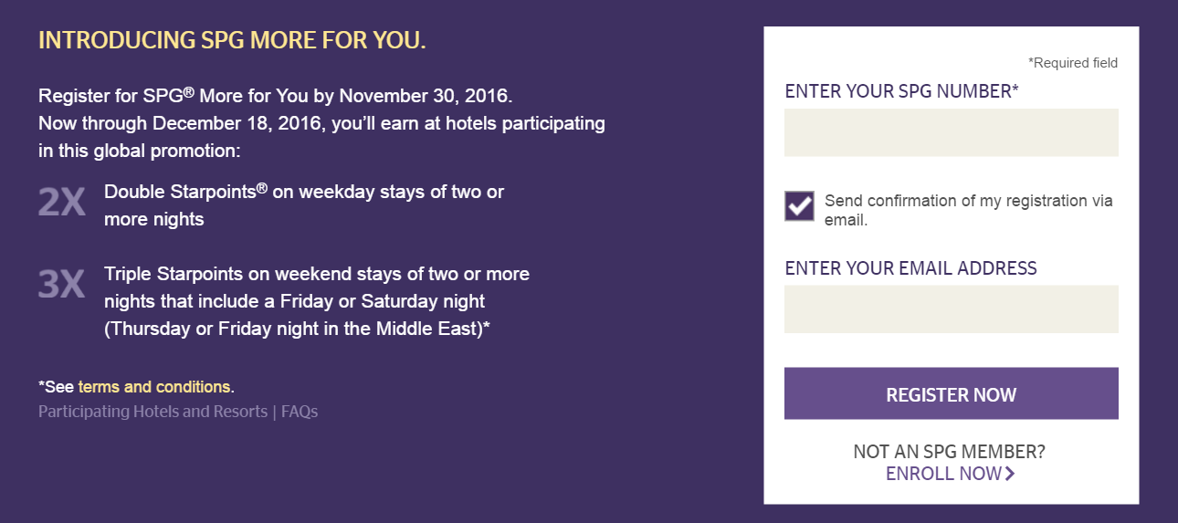Click the 'Enter Your Email Address' label
The width and height of the screenshot is (1178, 523).
[x=910, y=268]
